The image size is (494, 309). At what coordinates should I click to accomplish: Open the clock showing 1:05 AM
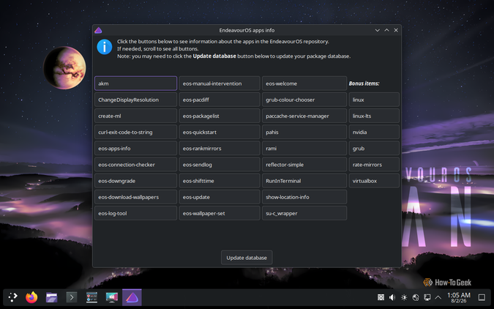459,297
